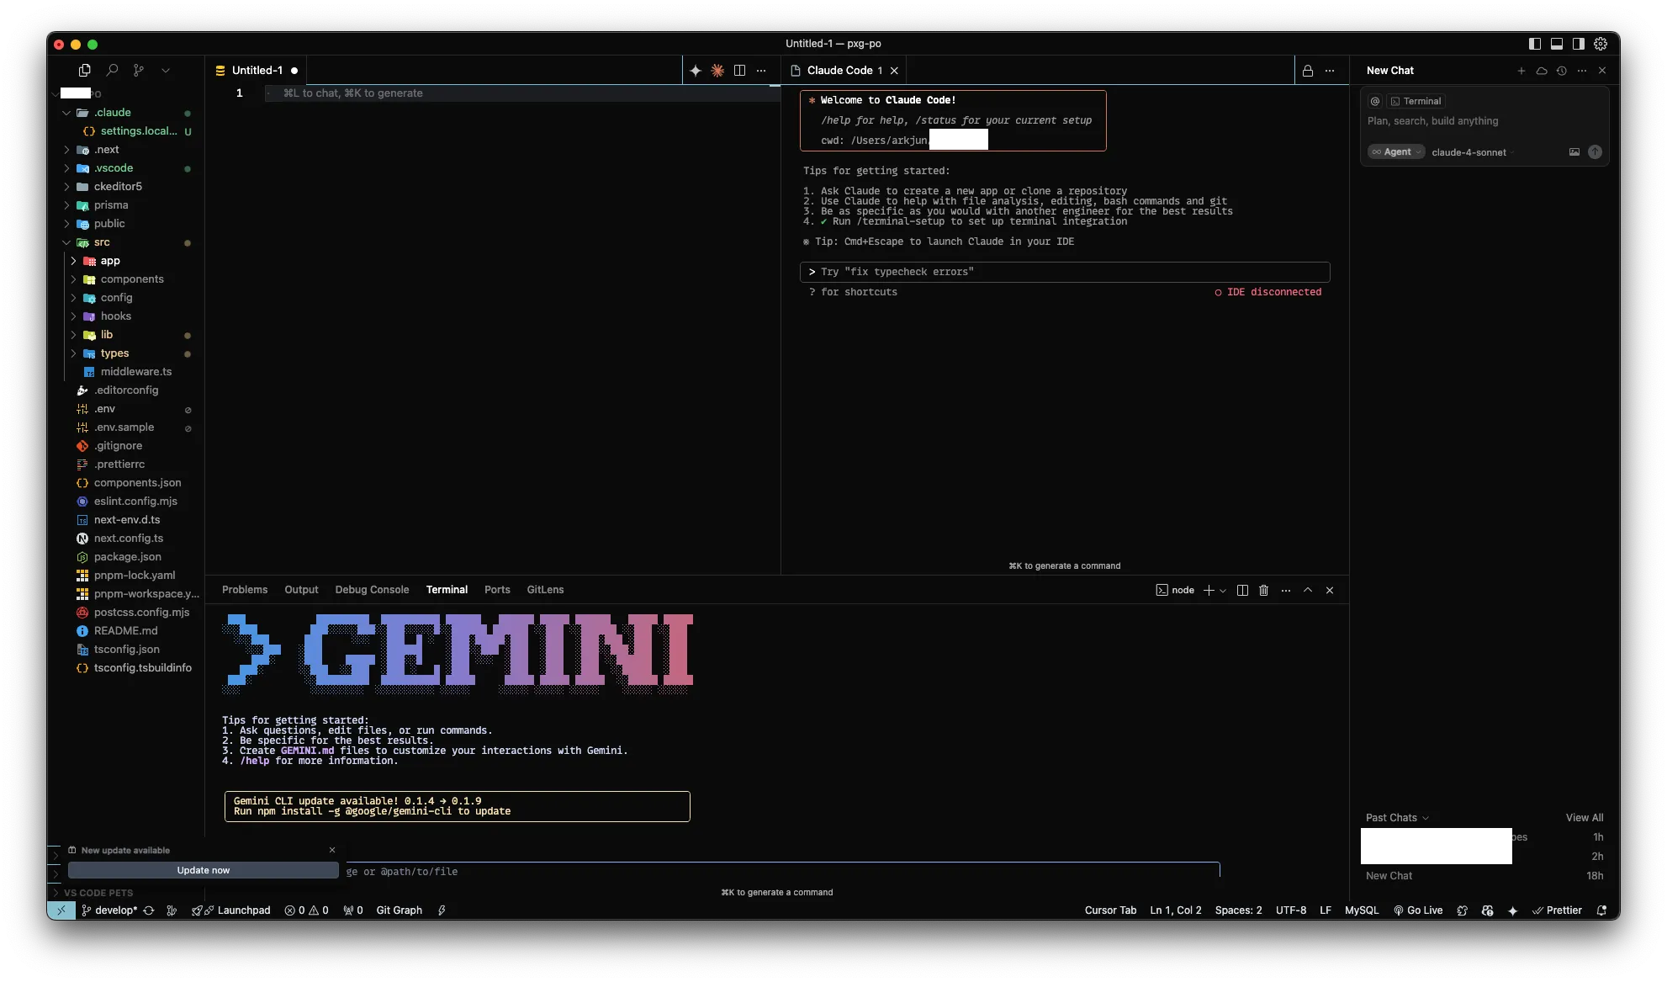Click Spaces: 2 indentation in status bar
The image size is (1667, 982).
point(1238,910)
